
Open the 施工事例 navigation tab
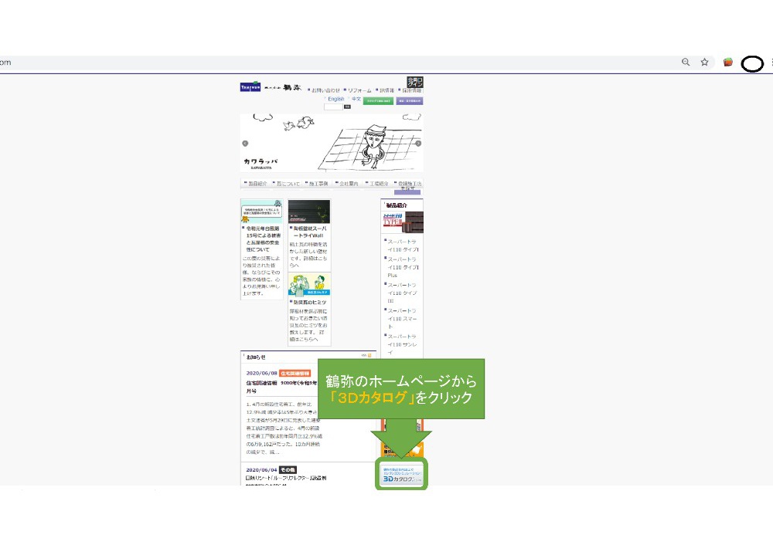pyautogui.click(x=318, y=184)
